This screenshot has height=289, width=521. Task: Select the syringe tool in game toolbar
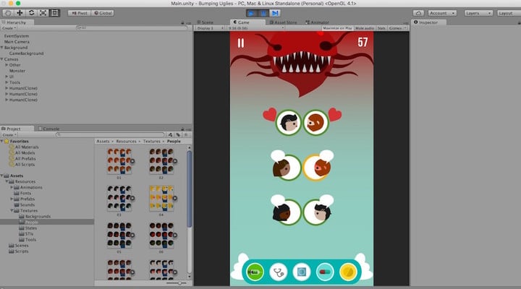pos(255,272)
